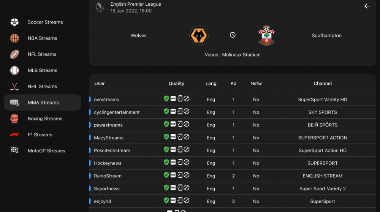
Task: Click the Nsfw column header
Action: tap(256, 83)
